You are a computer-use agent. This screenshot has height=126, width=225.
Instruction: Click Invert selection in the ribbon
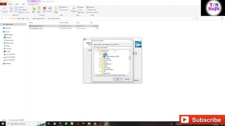[92, 12]
